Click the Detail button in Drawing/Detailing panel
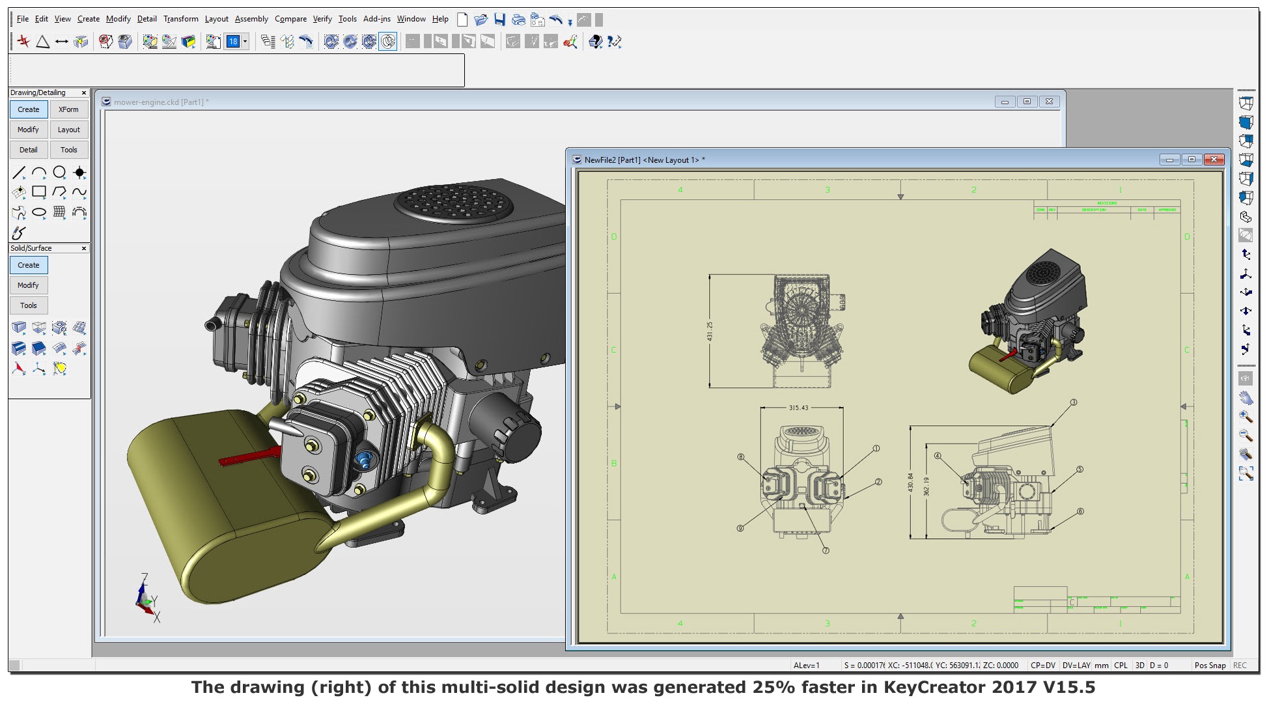This screenshot has height=702, width=1269. point(29,150)
